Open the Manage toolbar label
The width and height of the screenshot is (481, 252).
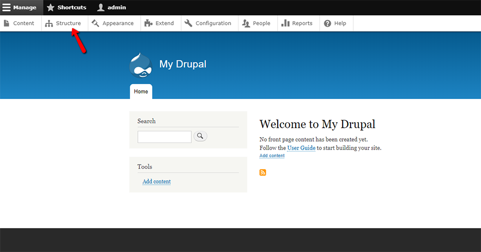tap(24, 7)
